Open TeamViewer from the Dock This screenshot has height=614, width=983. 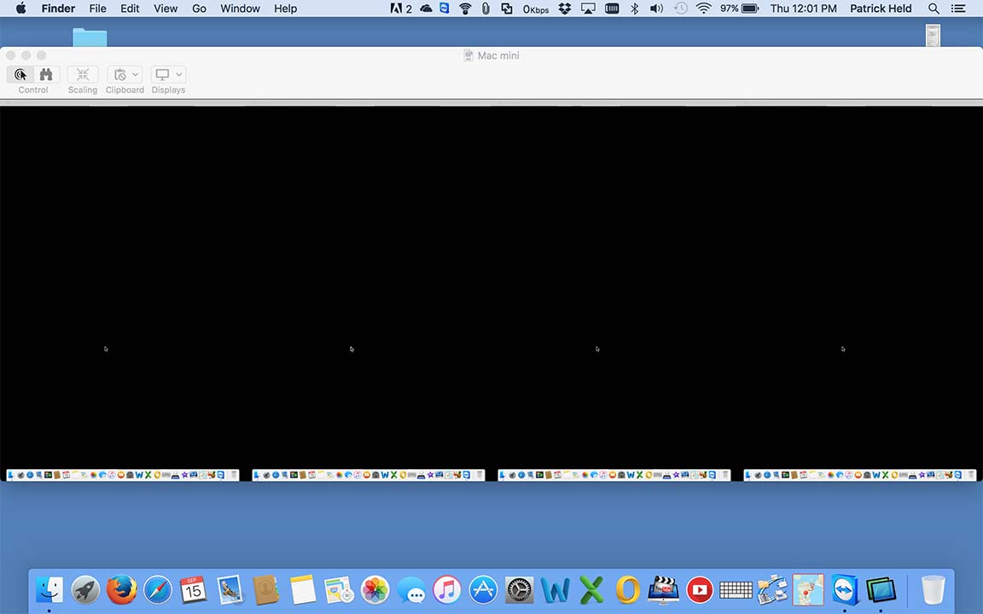(845, 589)
